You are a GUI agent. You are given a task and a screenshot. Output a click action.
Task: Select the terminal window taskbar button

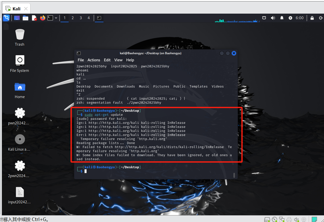tap(99, 18)
